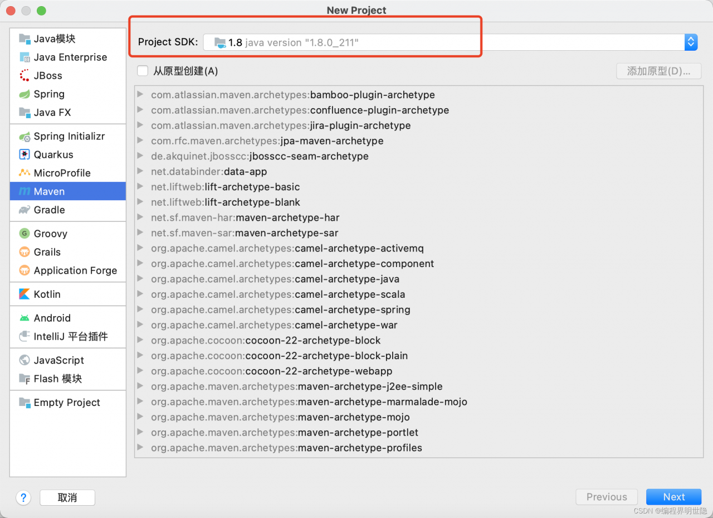This screenshot has height=518, width=713.
Task: Click the Java Enterprise icon
Action: [x=25, y=57]
